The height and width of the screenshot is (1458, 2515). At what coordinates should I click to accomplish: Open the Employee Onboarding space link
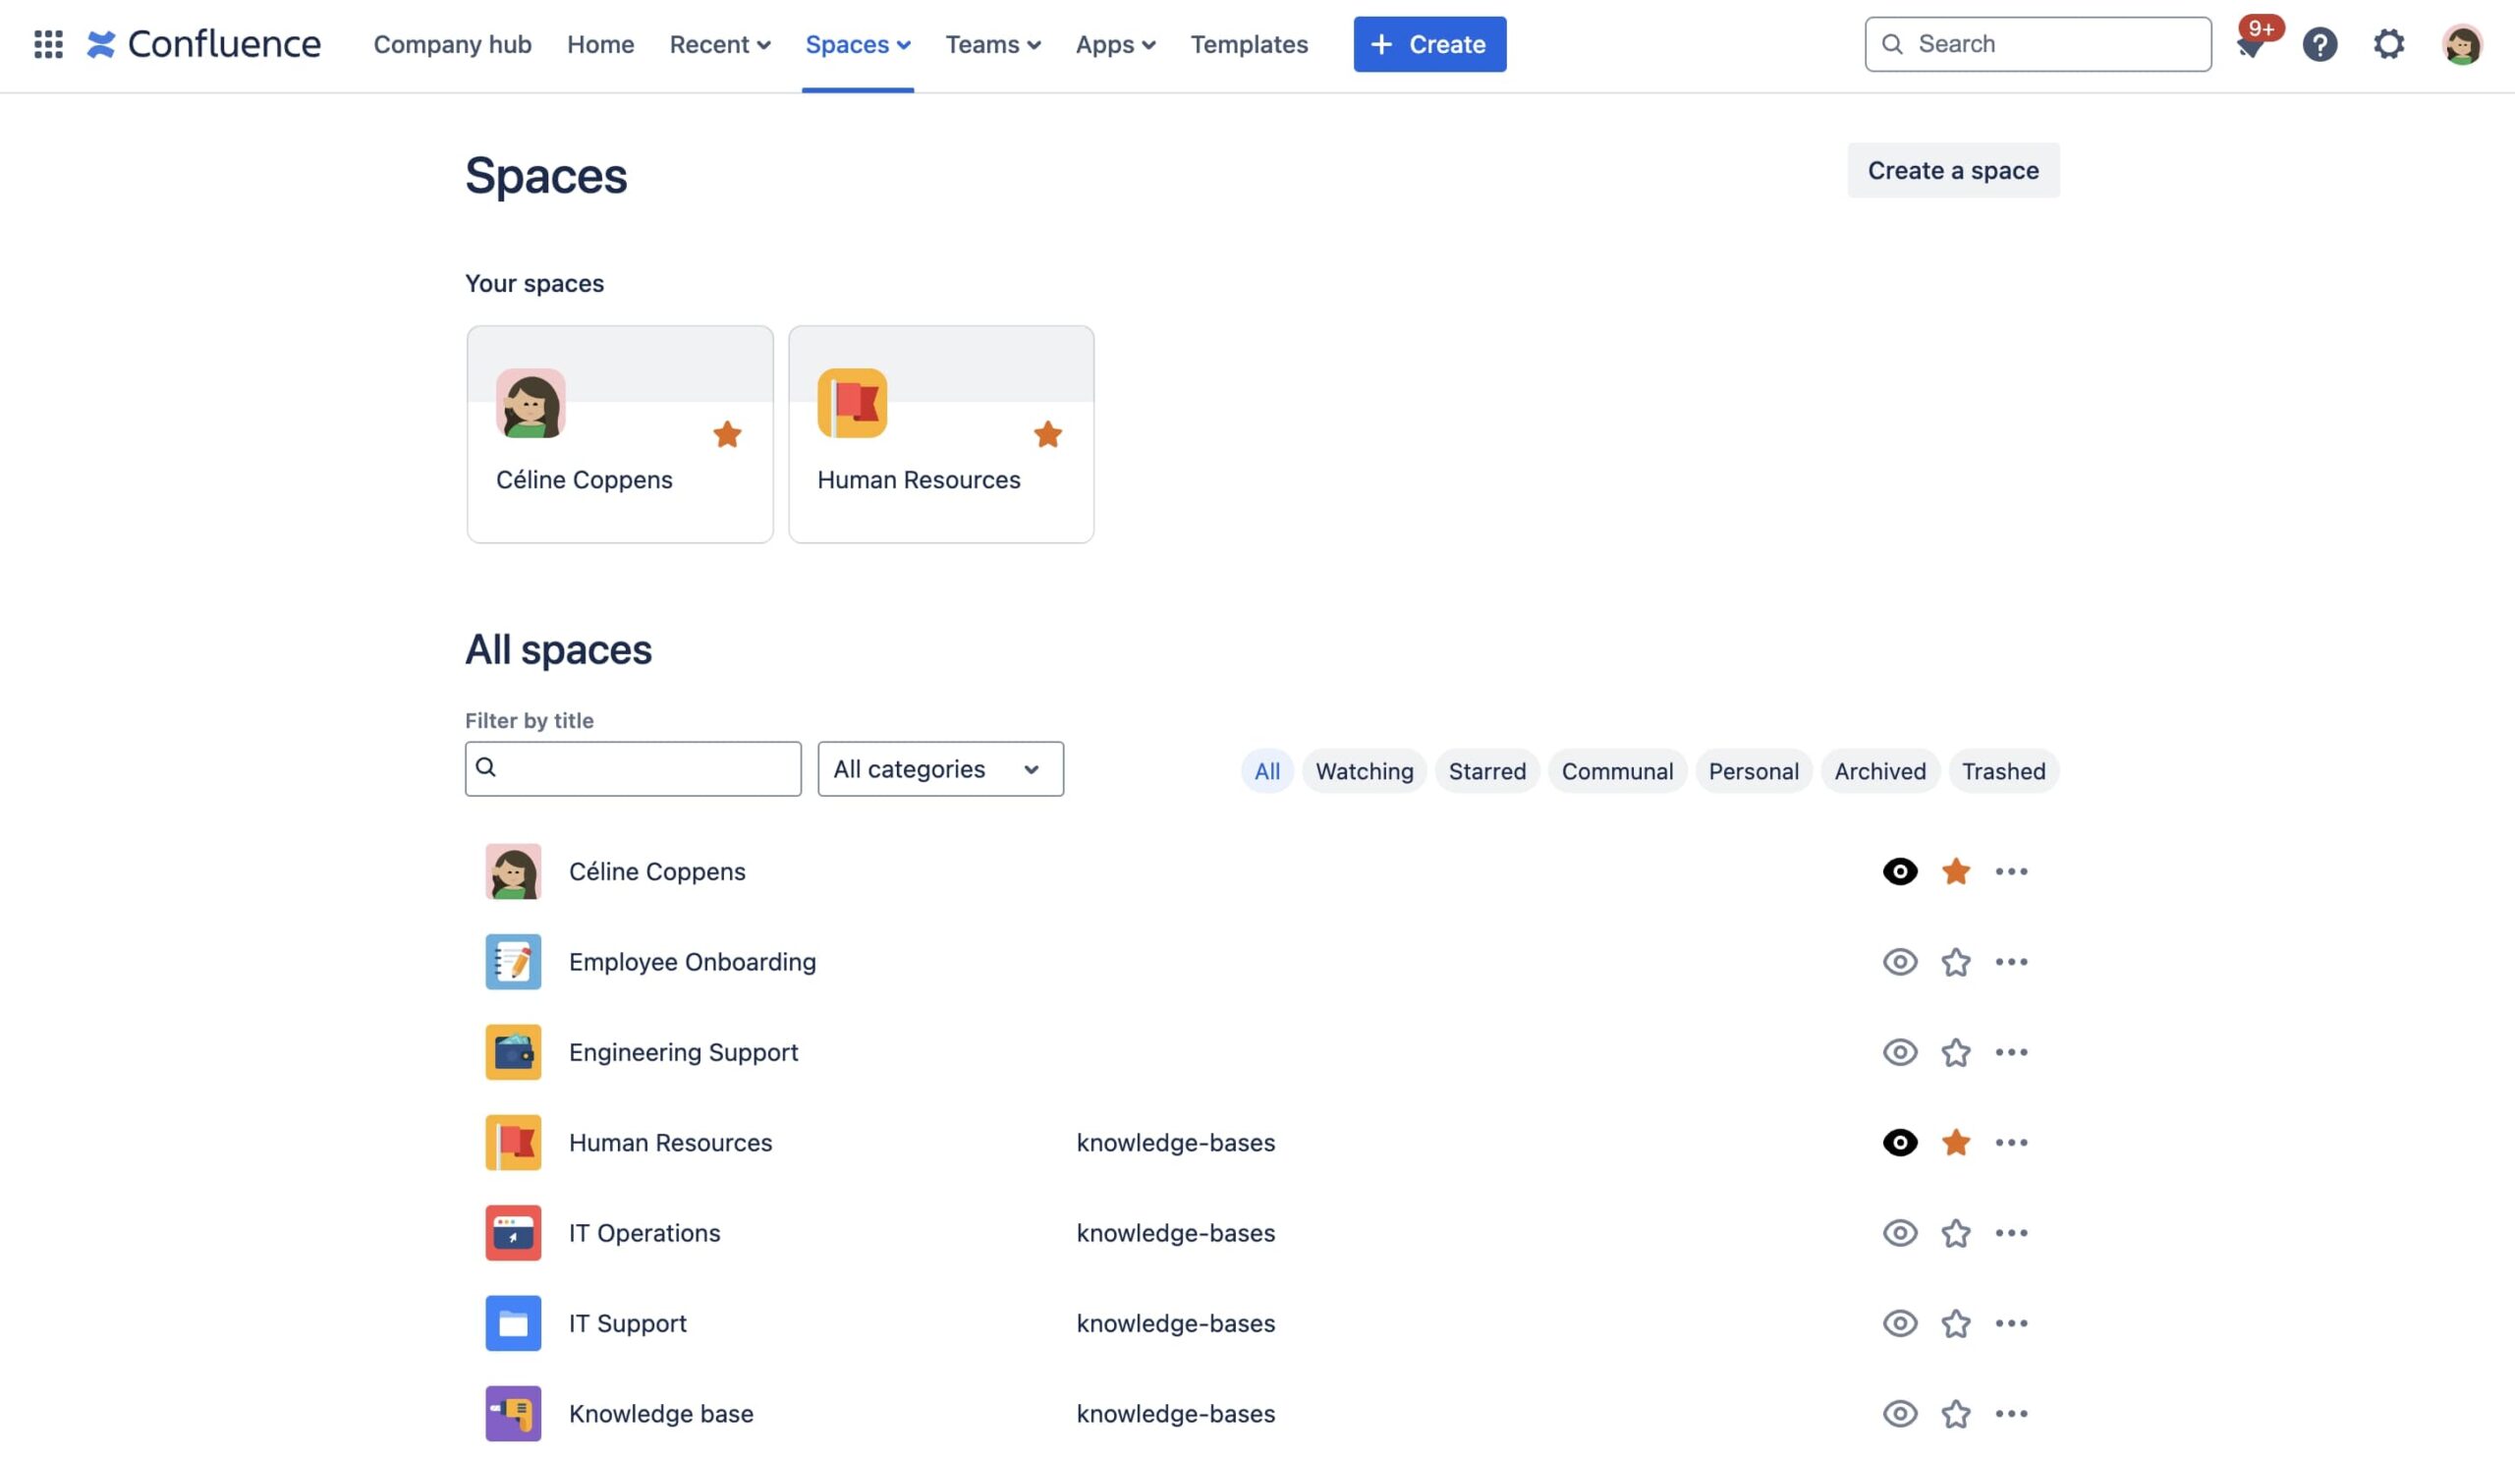coord(692,962)
